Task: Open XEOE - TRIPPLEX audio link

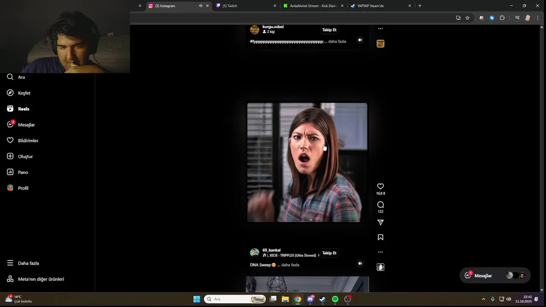Action: [290, 255]
